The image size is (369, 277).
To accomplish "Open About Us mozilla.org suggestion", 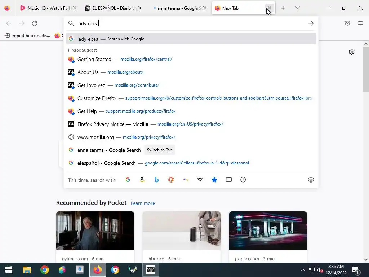I will pyautogui.click(x=191, y=72).
